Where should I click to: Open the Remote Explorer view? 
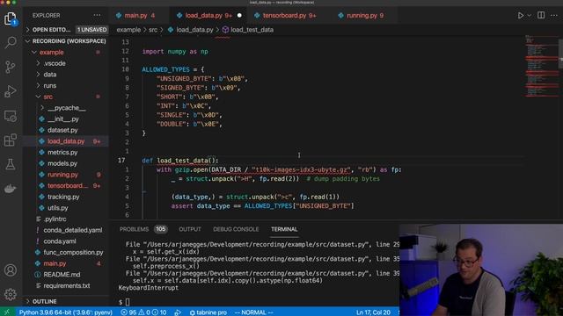(x=11, y=116)
